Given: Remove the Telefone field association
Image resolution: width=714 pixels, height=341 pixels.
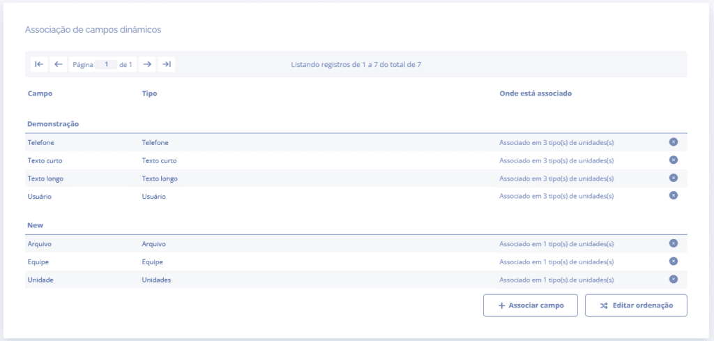Looking at the screenshot, I should pyautogui.click(x=674, y=142).
